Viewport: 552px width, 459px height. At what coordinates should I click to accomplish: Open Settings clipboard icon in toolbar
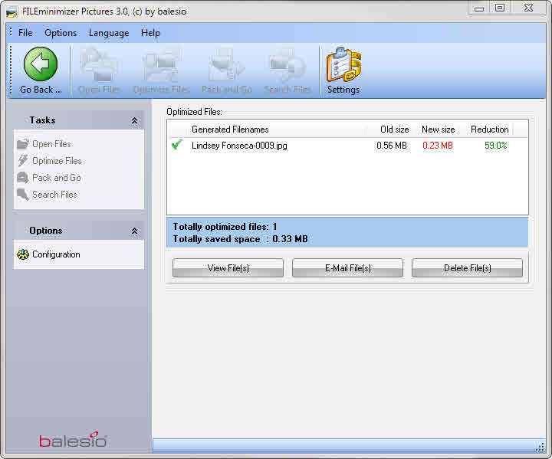[x=343, y=65]
